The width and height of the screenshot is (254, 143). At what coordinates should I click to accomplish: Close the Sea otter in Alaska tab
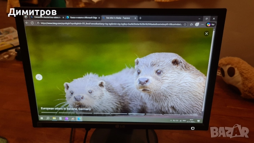point(135,18)
